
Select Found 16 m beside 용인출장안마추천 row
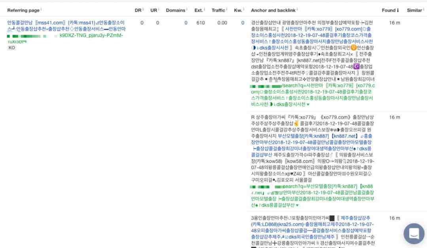pos(395,218)
